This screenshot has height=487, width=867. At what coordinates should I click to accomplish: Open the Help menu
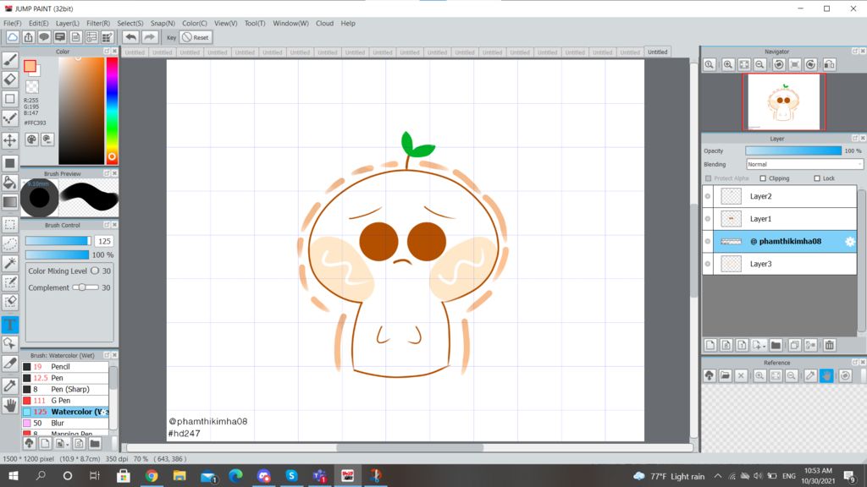pos(348,23)
